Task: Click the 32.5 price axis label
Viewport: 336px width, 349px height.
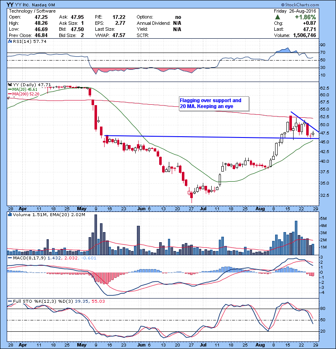Action: tap(324, 195)
